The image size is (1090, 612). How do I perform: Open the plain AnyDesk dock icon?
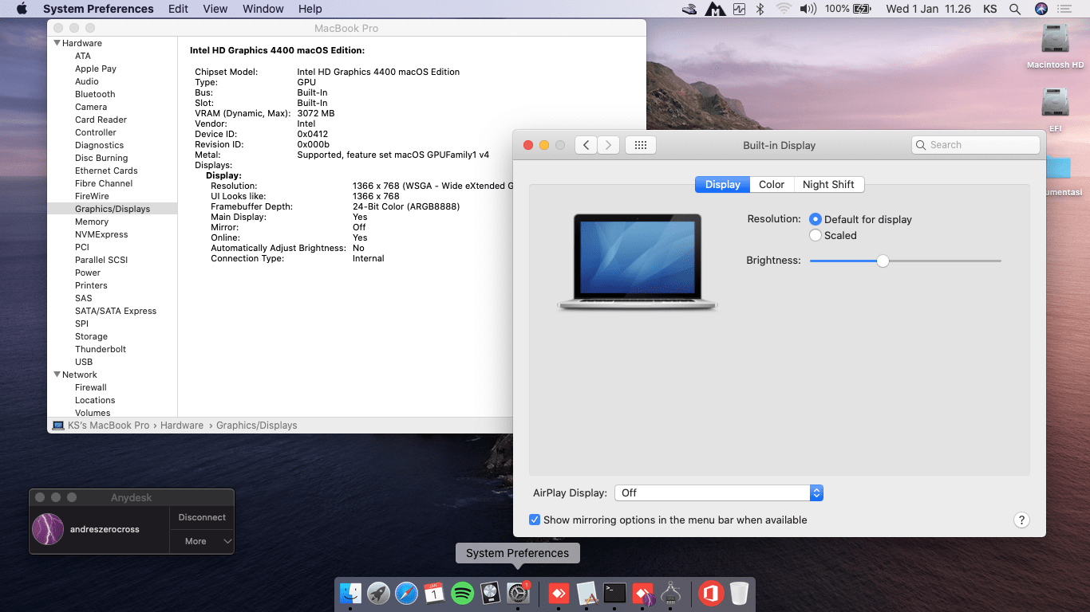coord(559,593)
